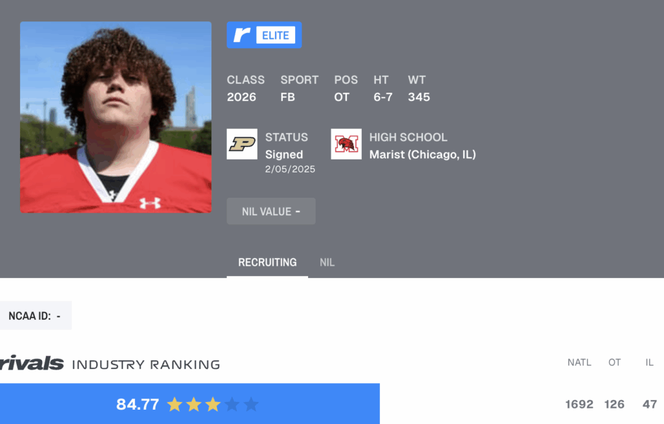Click the NIL VALUE button

click(271, 211)
